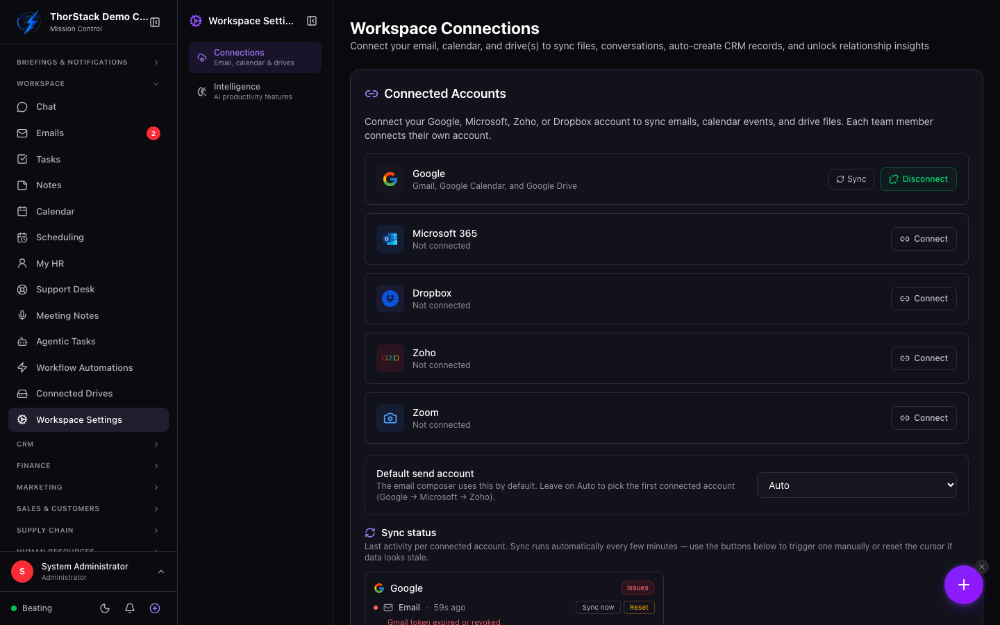Click the red S user avatar

(x=22, y=572)
